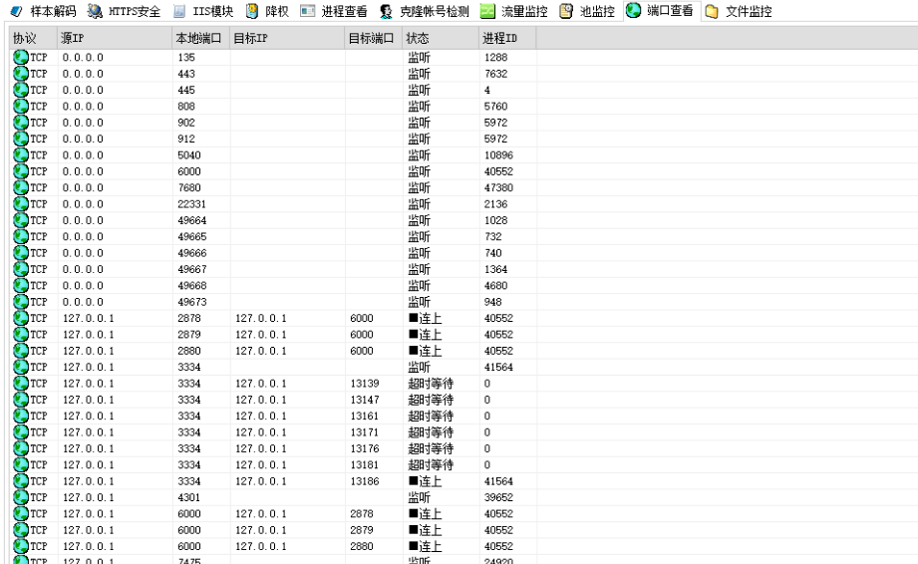Click globe icon of port 7680 row
918x564 pixels.
coord(21,187)
